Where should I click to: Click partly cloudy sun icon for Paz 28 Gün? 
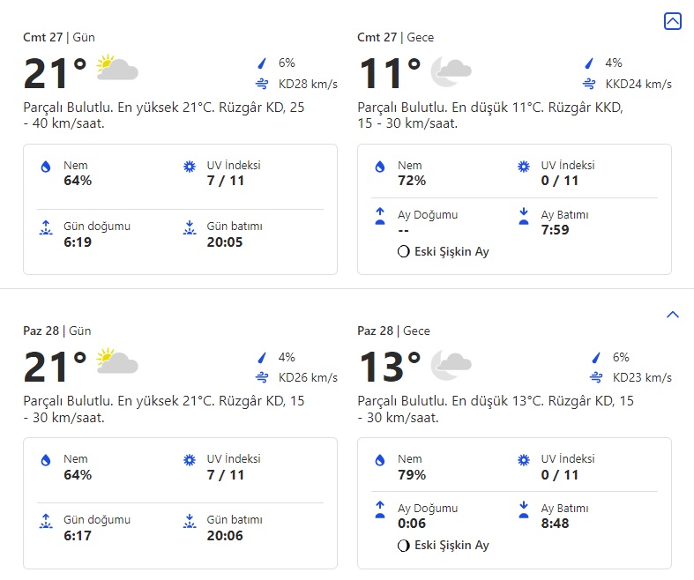click(x=117, y=362)
